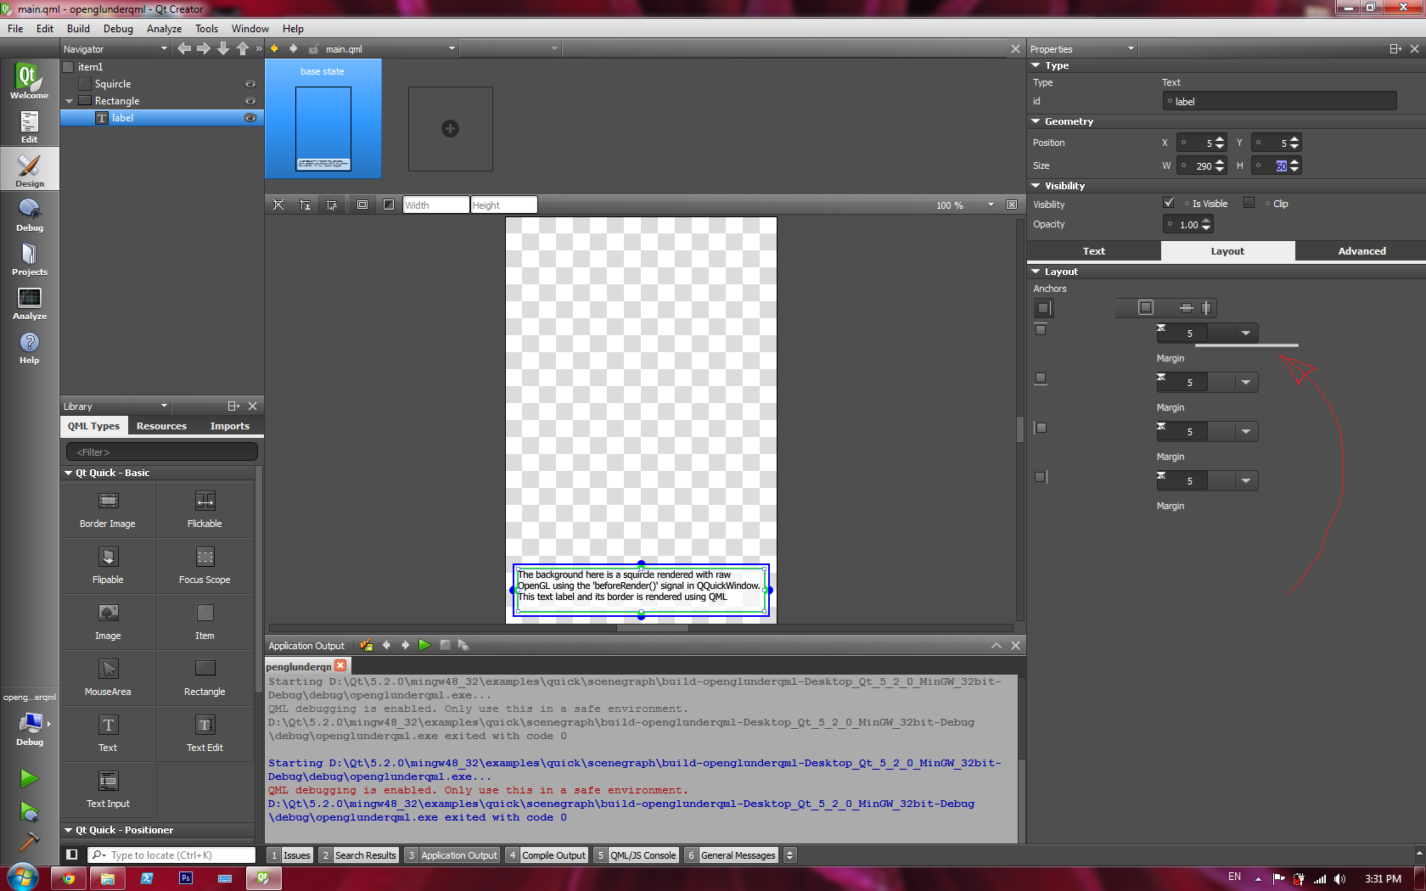Open the Projects mode

(x=29, y=259)
